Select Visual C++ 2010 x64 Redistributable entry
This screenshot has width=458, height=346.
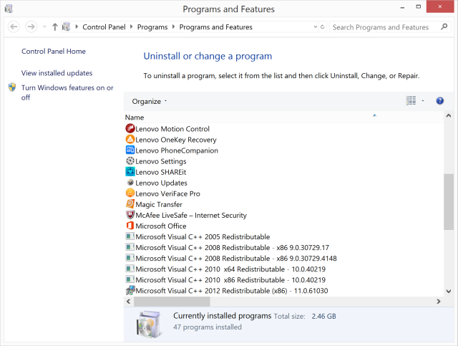coord(230,269)
